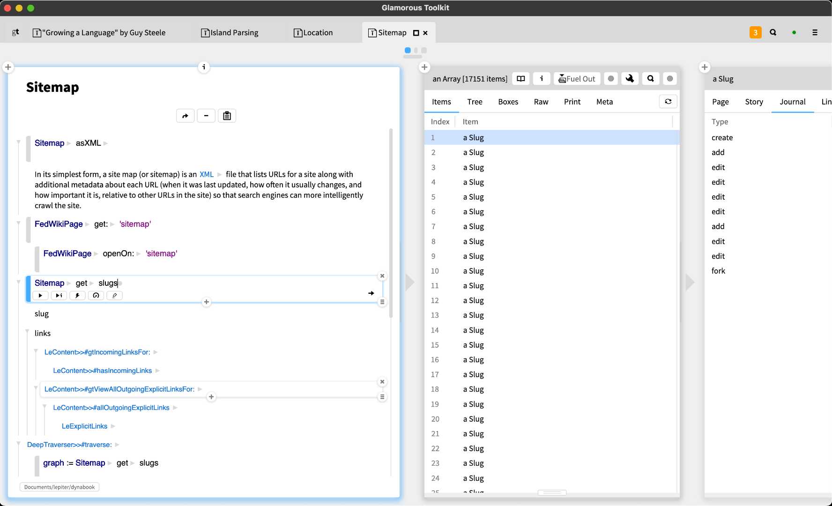Image resolution: width=832 pixels, height=506 pixels.
Task: Click the 'i' info button in Array inspector
Action: click(x=542, y=79)
